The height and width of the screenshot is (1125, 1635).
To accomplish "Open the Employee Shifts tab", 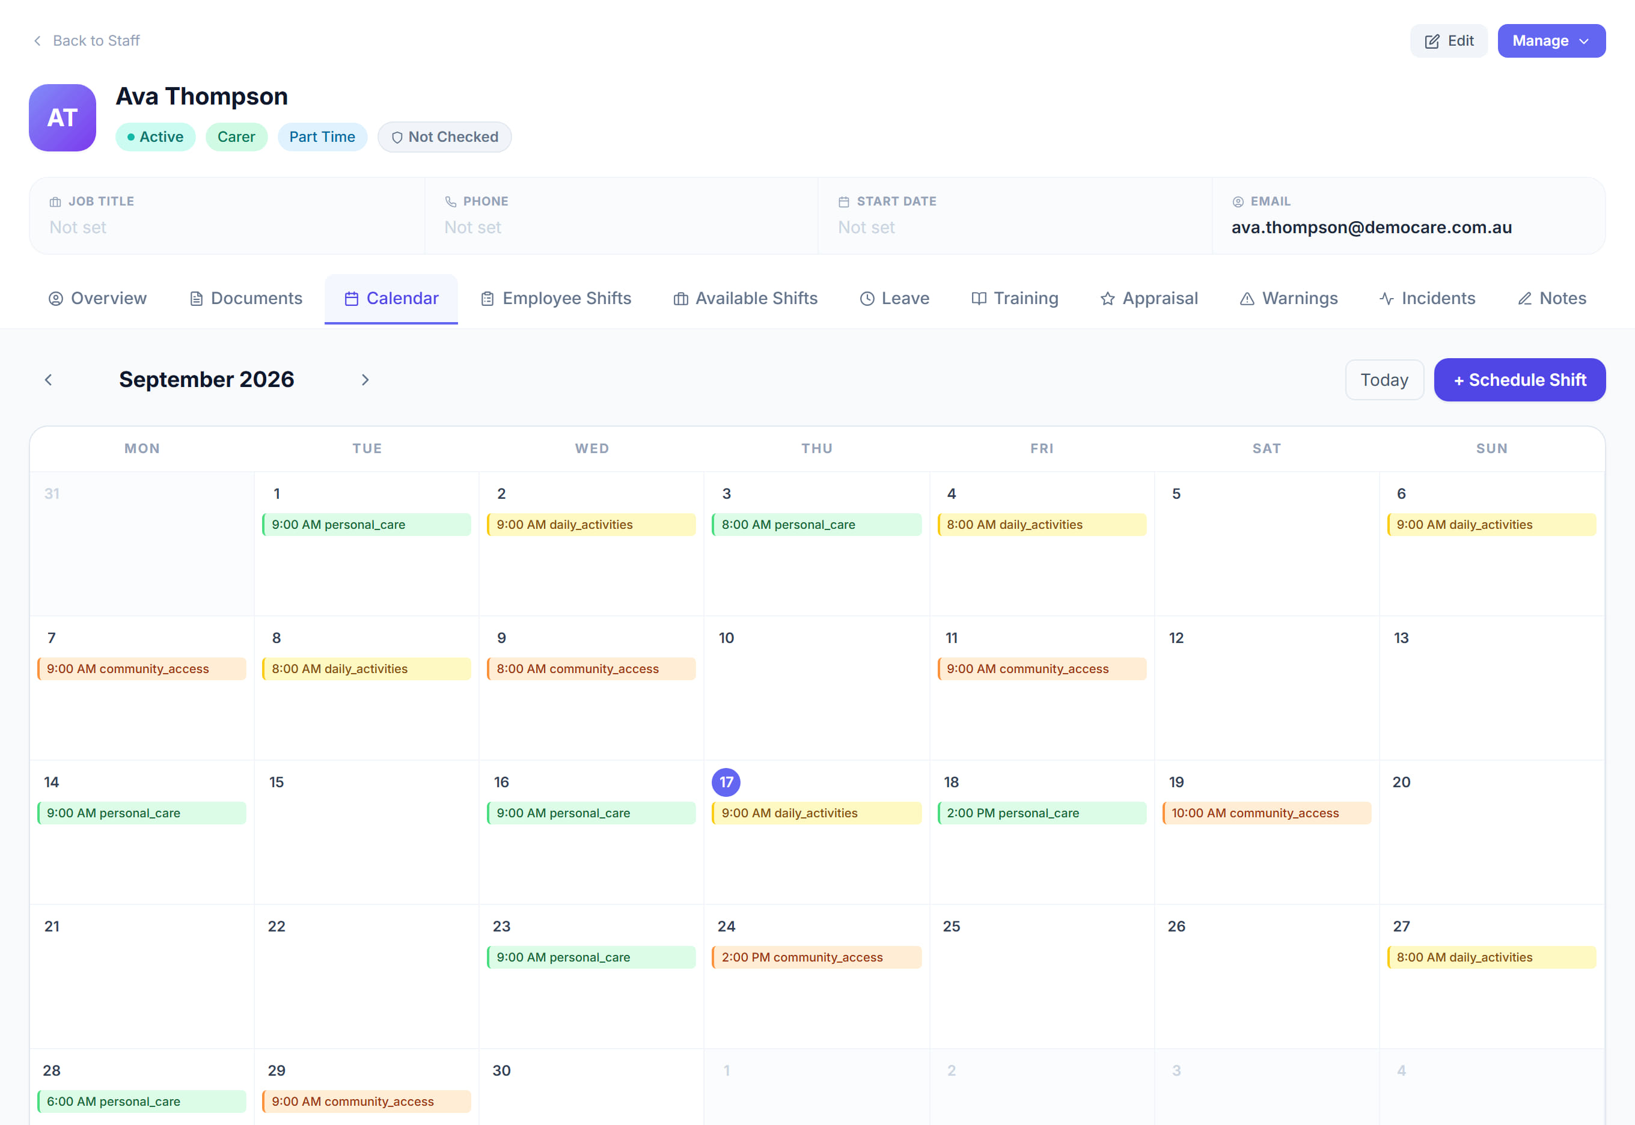I will (555, 299).
